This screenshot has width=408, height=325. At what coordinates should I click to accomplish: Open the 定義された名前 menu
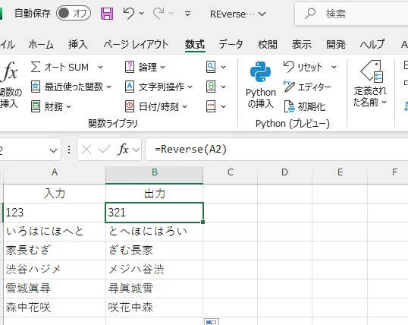point(370,84)
